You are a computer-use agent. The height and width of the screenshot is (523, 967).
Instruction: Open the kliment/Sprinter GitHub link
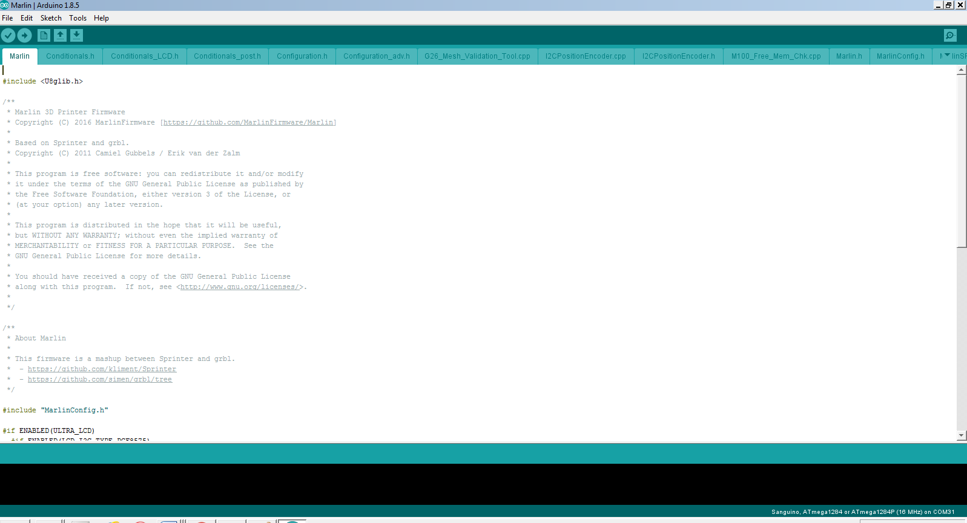click(x=102, y=369)
